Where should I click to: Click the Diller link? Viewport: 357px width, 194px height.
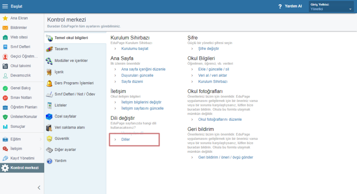click(x=126, y=140)
